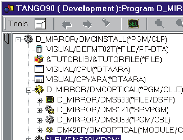Screen dimensions: 183x140
Task: Click the flashlight toolbar icon
Action: pos(106,22)
